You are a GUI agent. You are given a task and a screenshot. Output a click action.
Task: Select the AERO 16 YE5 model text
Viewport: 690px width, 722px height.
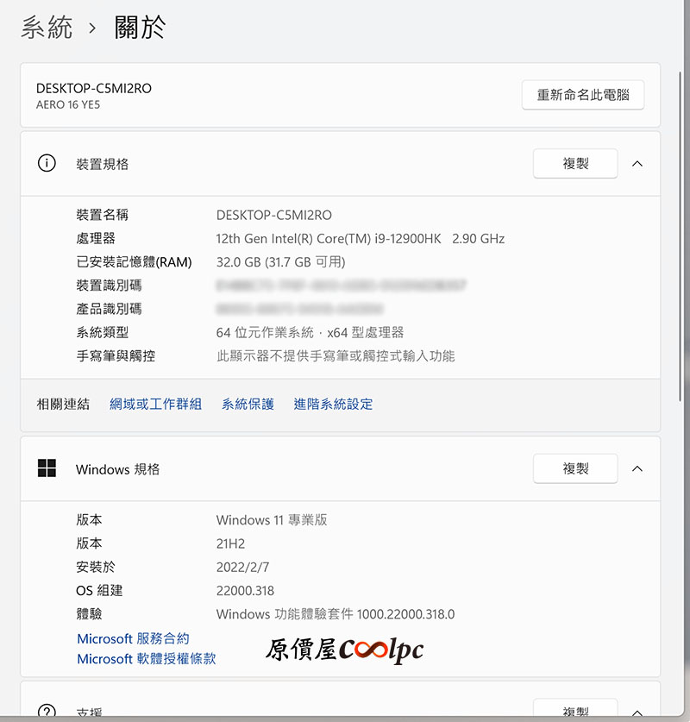pos(68,105)
